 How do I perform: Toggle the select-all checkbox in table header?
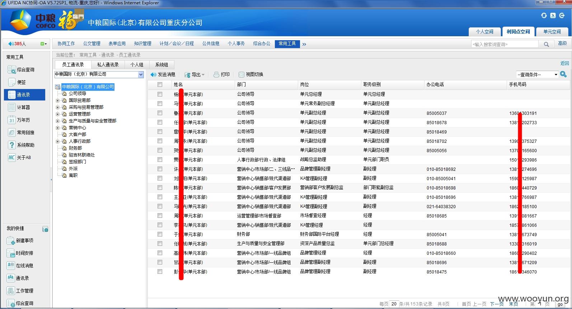pos(160,85)
